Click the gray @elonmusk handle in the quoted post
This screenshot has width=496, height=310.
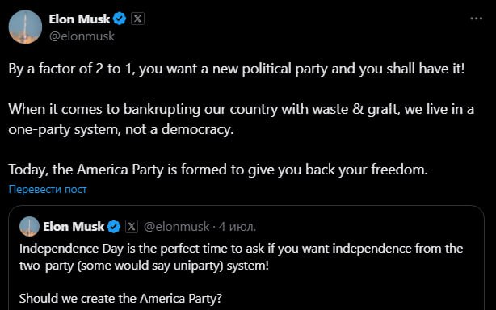[176, 227]
